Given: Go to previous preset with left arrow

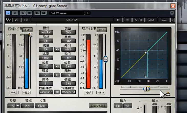Looking at the screenshot, I should [118, 20].
